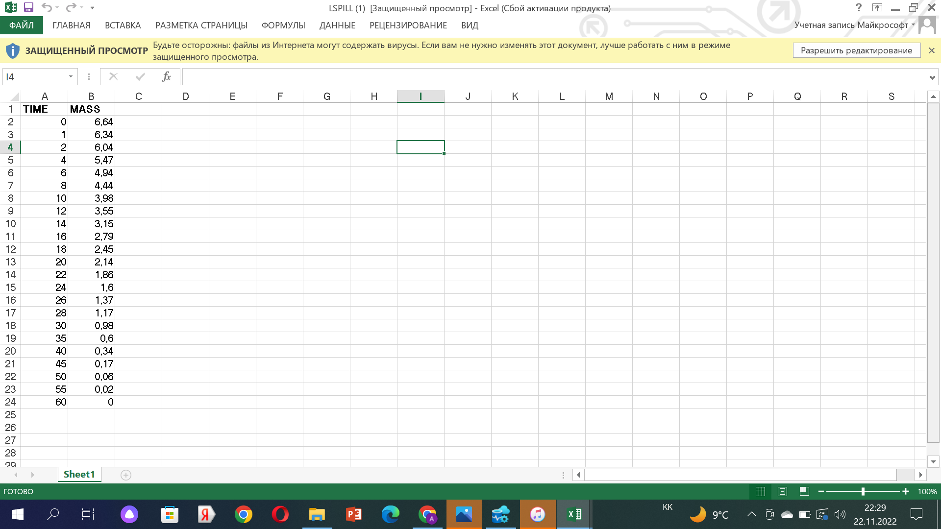Close the Protected View warning bar
Viewport: 941px width, 529px height.
931,50
